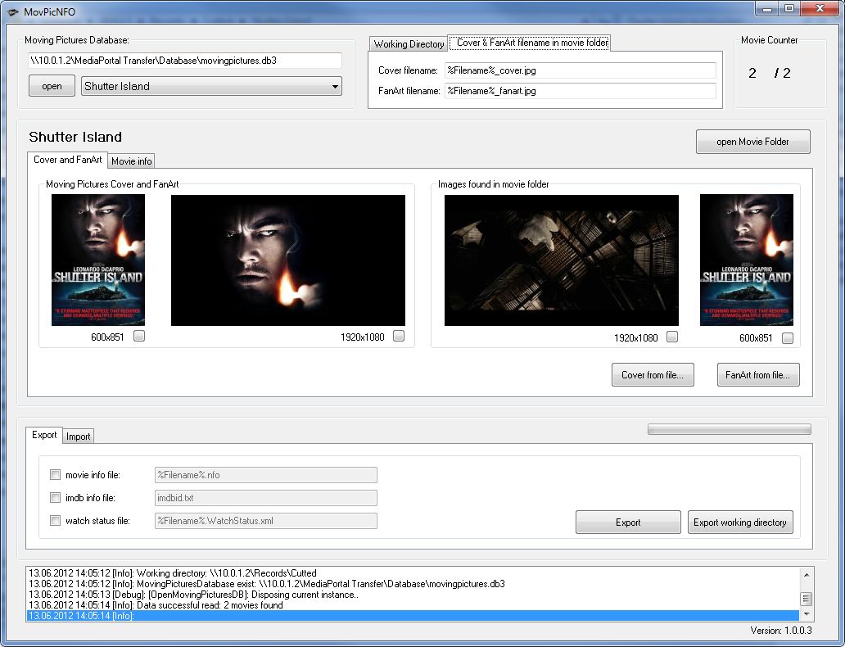Select the Export tab
The width and height of the screenshot is (845, 647).
point(44,435)
